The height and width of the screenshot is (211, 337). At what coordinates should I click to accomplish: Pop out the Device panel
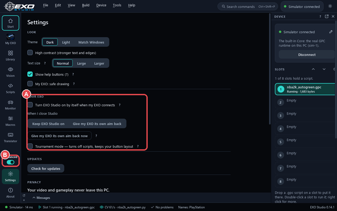[x=327, y=16]
